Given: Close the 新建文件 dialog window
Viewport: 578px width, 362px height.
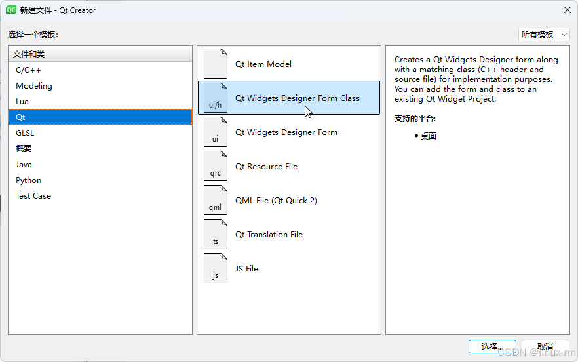Looking at the screenshot, I should pos(568,10).
